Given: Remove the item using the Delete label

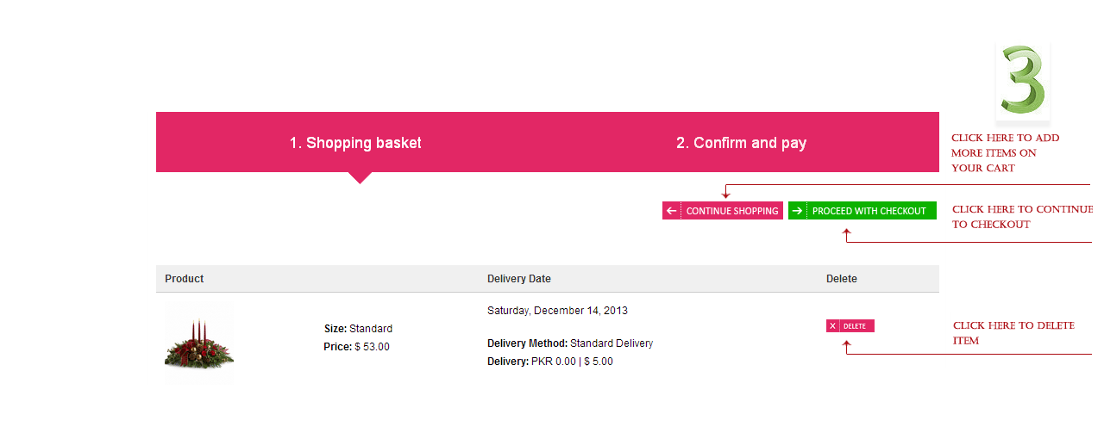Looking at the screenshot, I should 855,326.
